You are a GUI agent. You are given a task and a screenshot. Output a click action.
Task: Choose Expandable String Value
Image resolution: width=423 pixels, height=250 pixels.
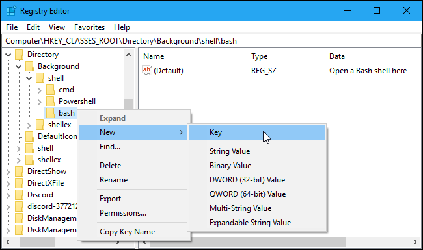pos(256,223)
